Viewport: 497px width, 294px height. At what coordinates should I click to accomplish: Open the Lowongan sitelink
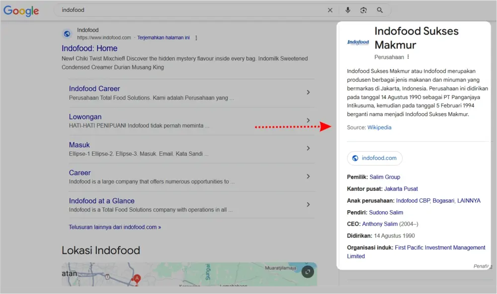point(85,117)
